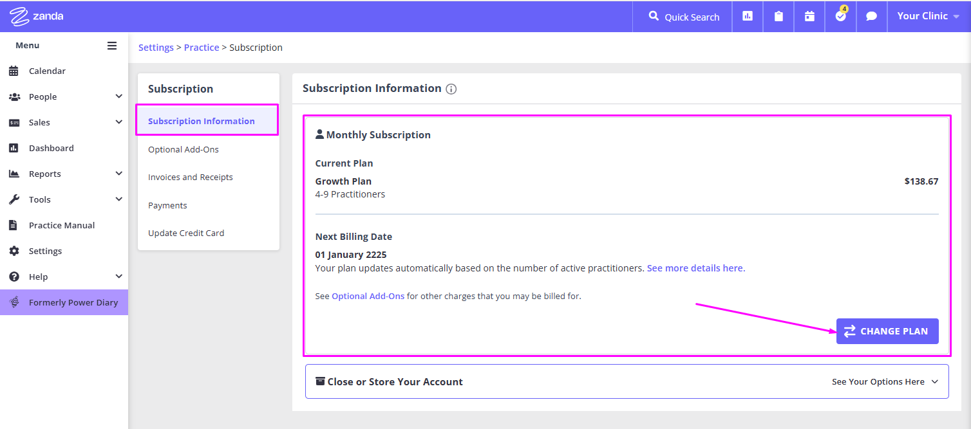Click the Settings gear in the sidebar

15,251
